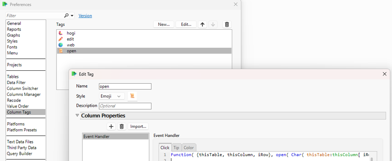Select the hogi tag row
The image size is (392, 161).
(144, 33)
